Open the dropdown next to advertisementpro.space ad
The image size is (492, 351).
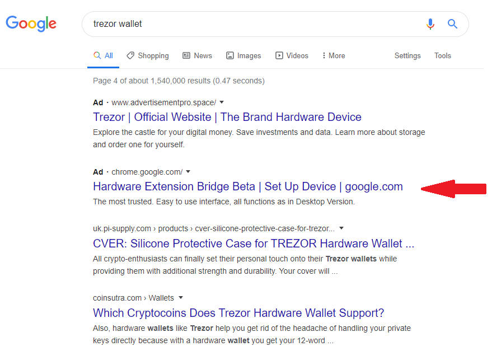(221, 102)
